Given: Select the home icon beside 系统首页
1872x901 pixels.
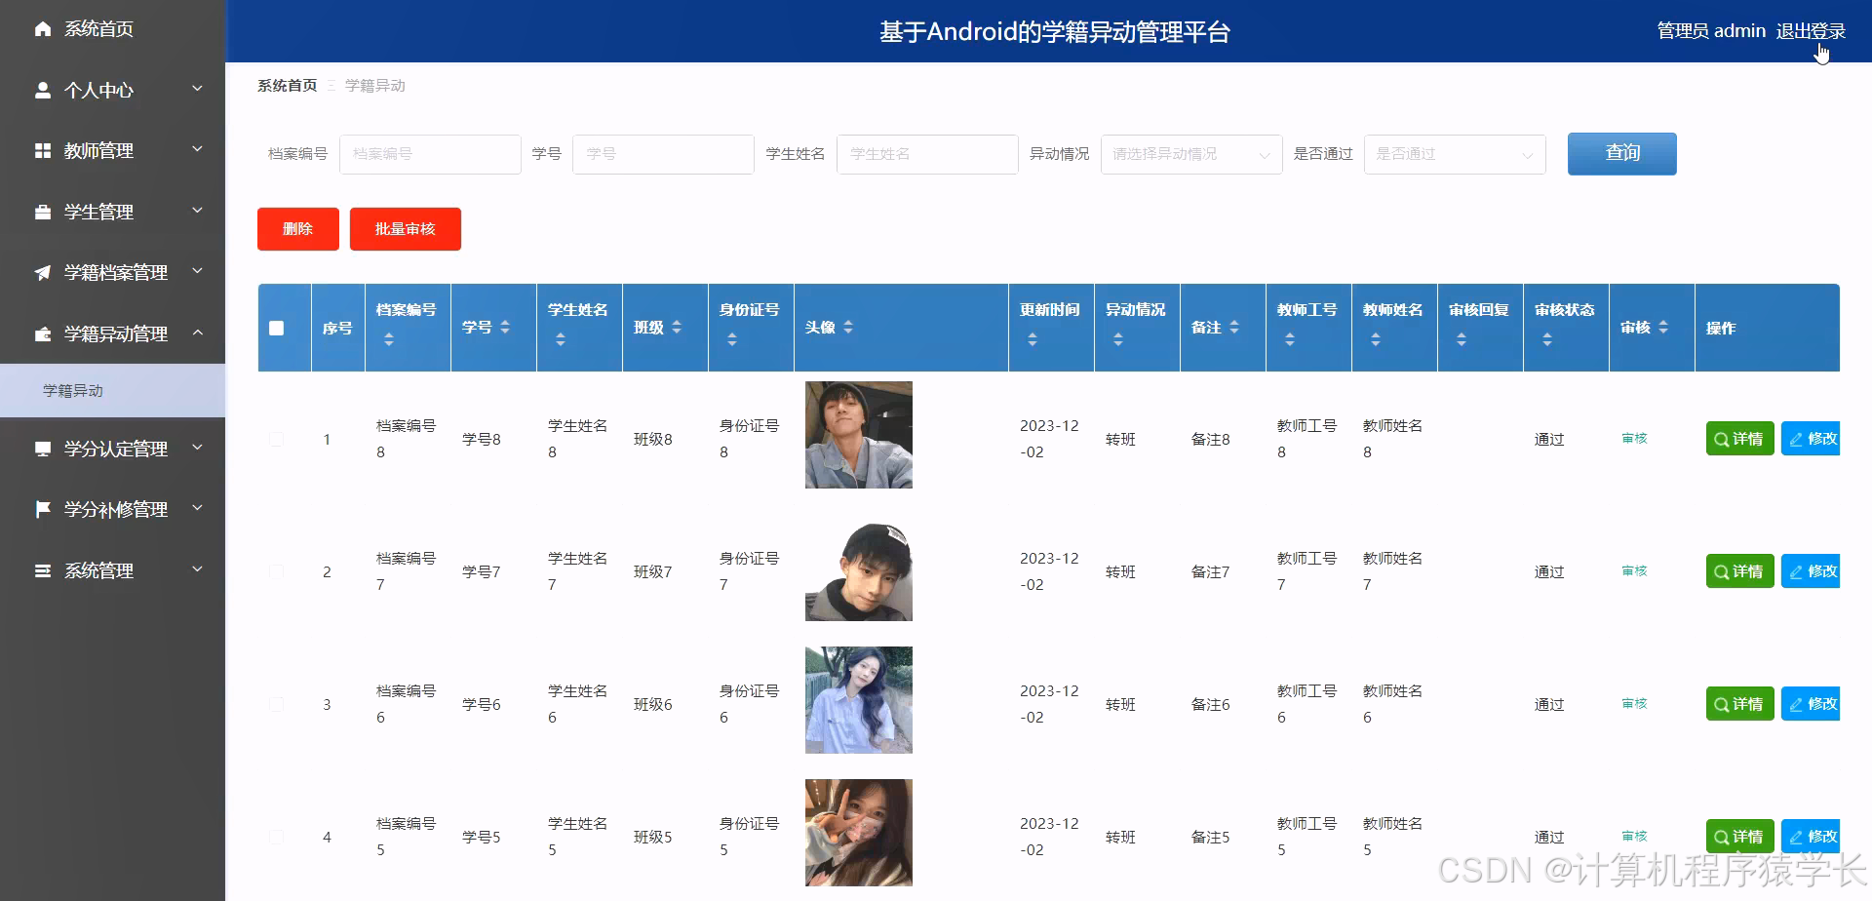Looking at the screenshot, I should point(42,28).
